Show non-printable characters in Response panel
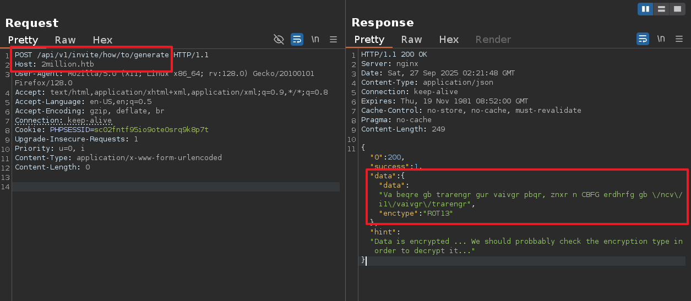The width and height of the screenshot is (691, 301). [661, 39]
